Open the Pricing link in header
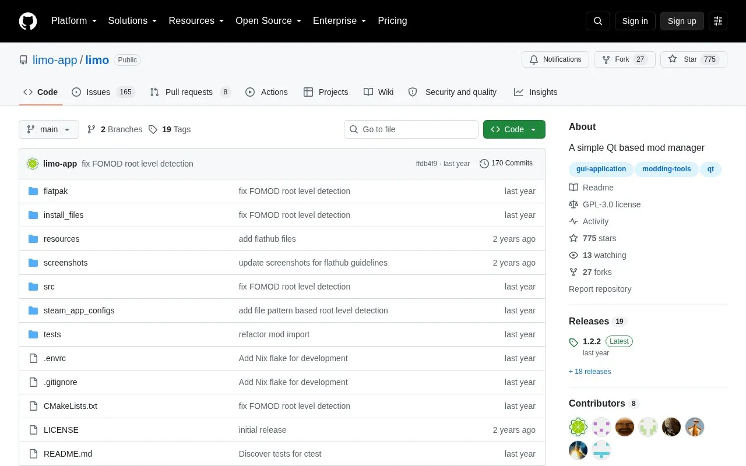The height and width of the screenshot is (466, 746). 392,21
